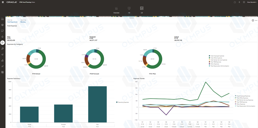Select the FY20 Forecast donut chart
This screenshot has width=258, height=128.
click(94, 59)
